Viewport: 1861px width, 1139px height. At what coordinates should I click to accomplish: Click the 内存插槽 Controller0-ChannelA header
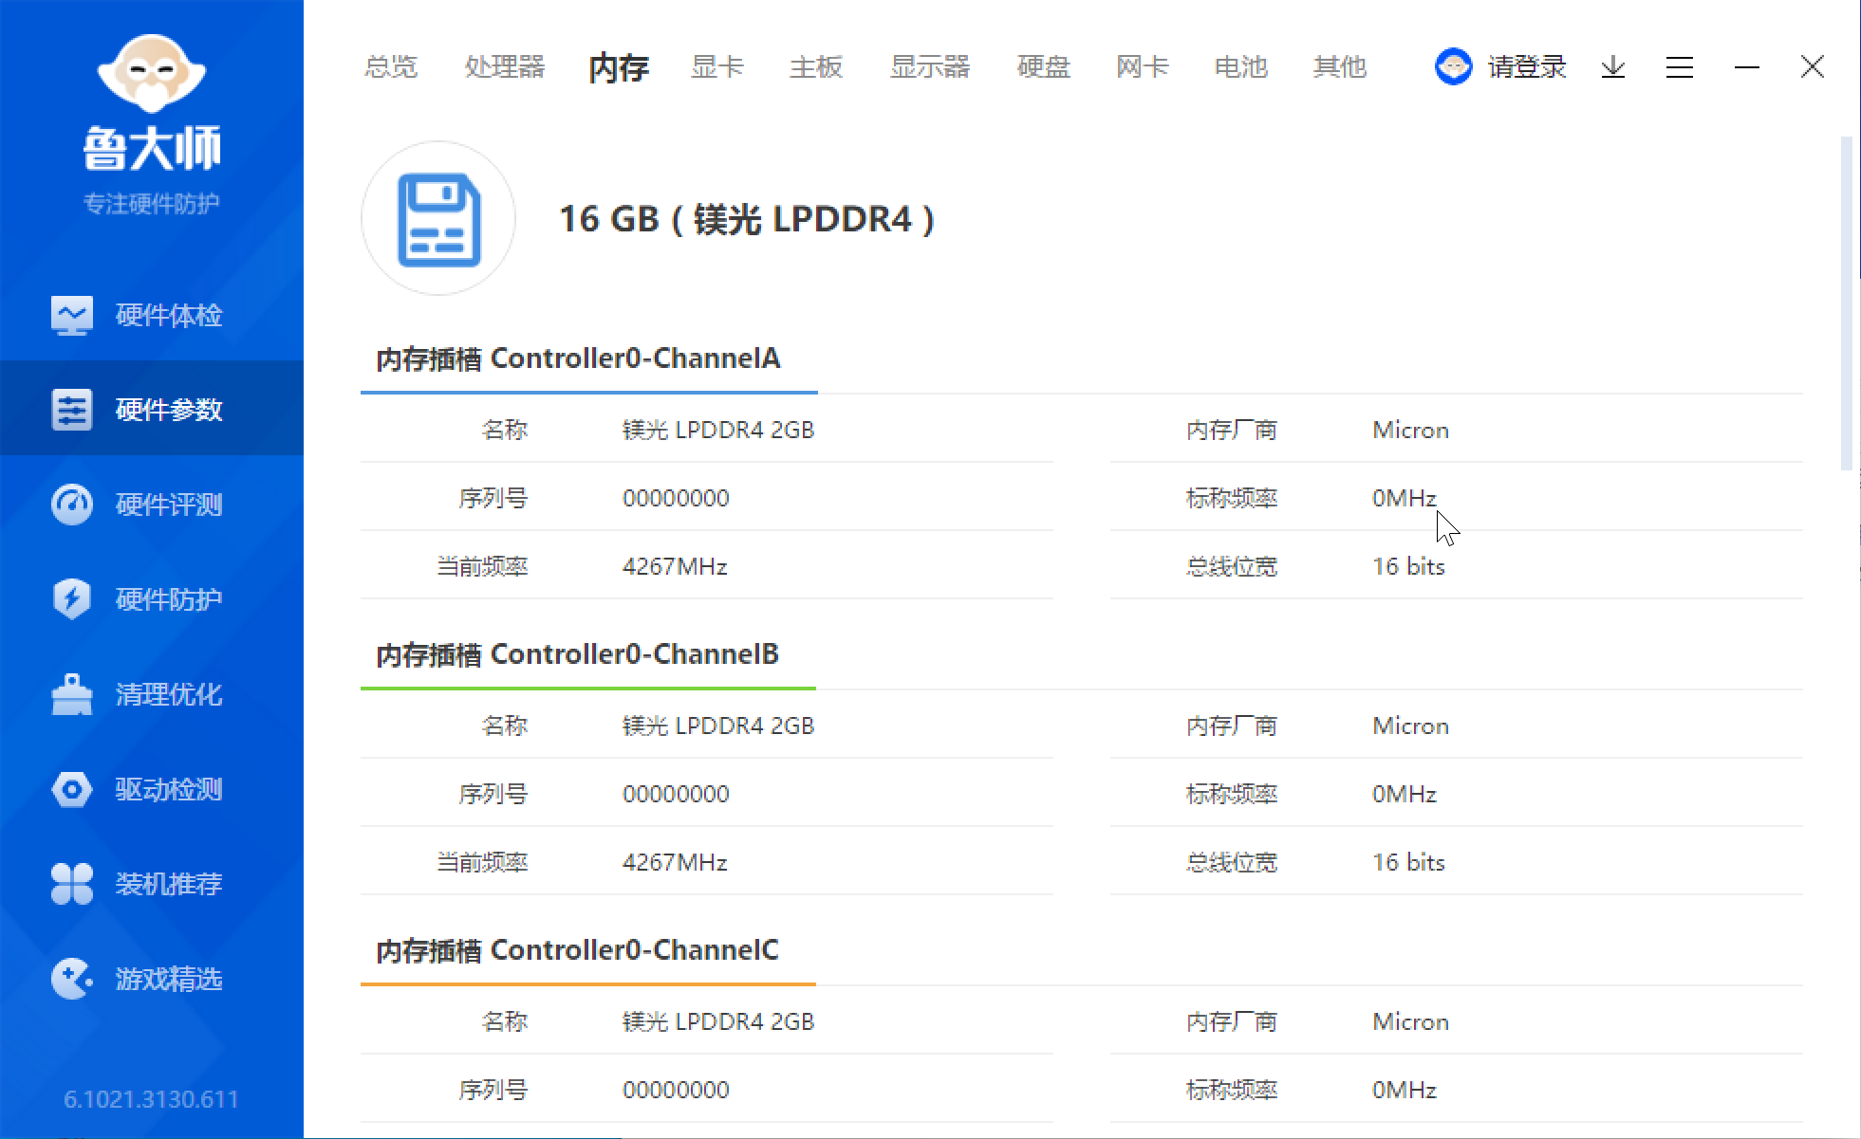click(578, 358)
